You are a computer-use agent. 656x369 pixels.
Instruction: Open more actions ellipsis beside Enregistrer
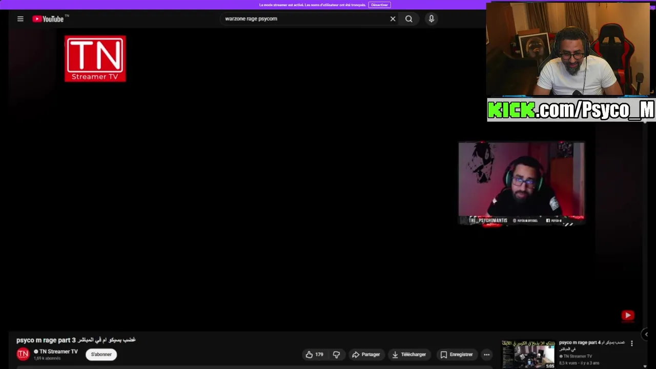click(487, 354)
